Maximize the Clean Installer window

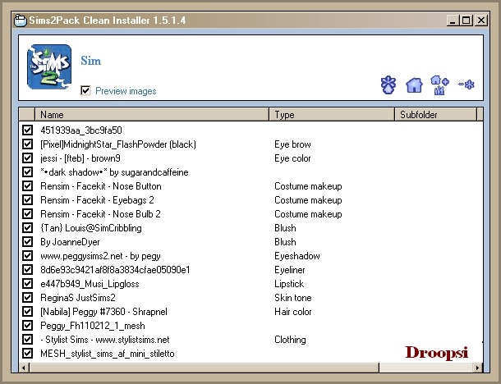[467, 21]
